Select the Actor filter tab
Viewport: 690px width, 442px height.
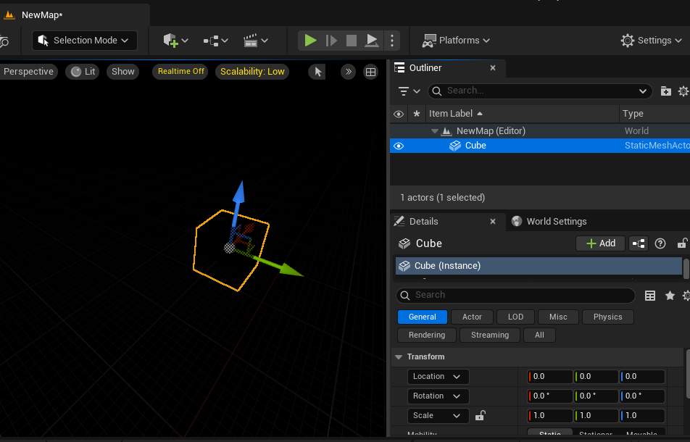pyautogui.click(x=472, y=317)
